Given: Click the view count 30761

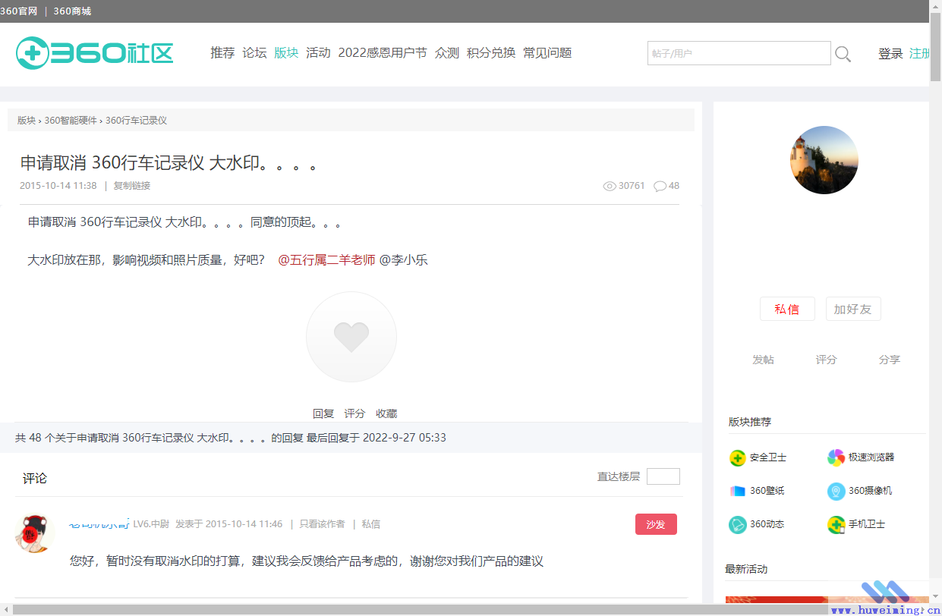Looking at the screenshot, I should pyautogui.click(x=632, y=186).
